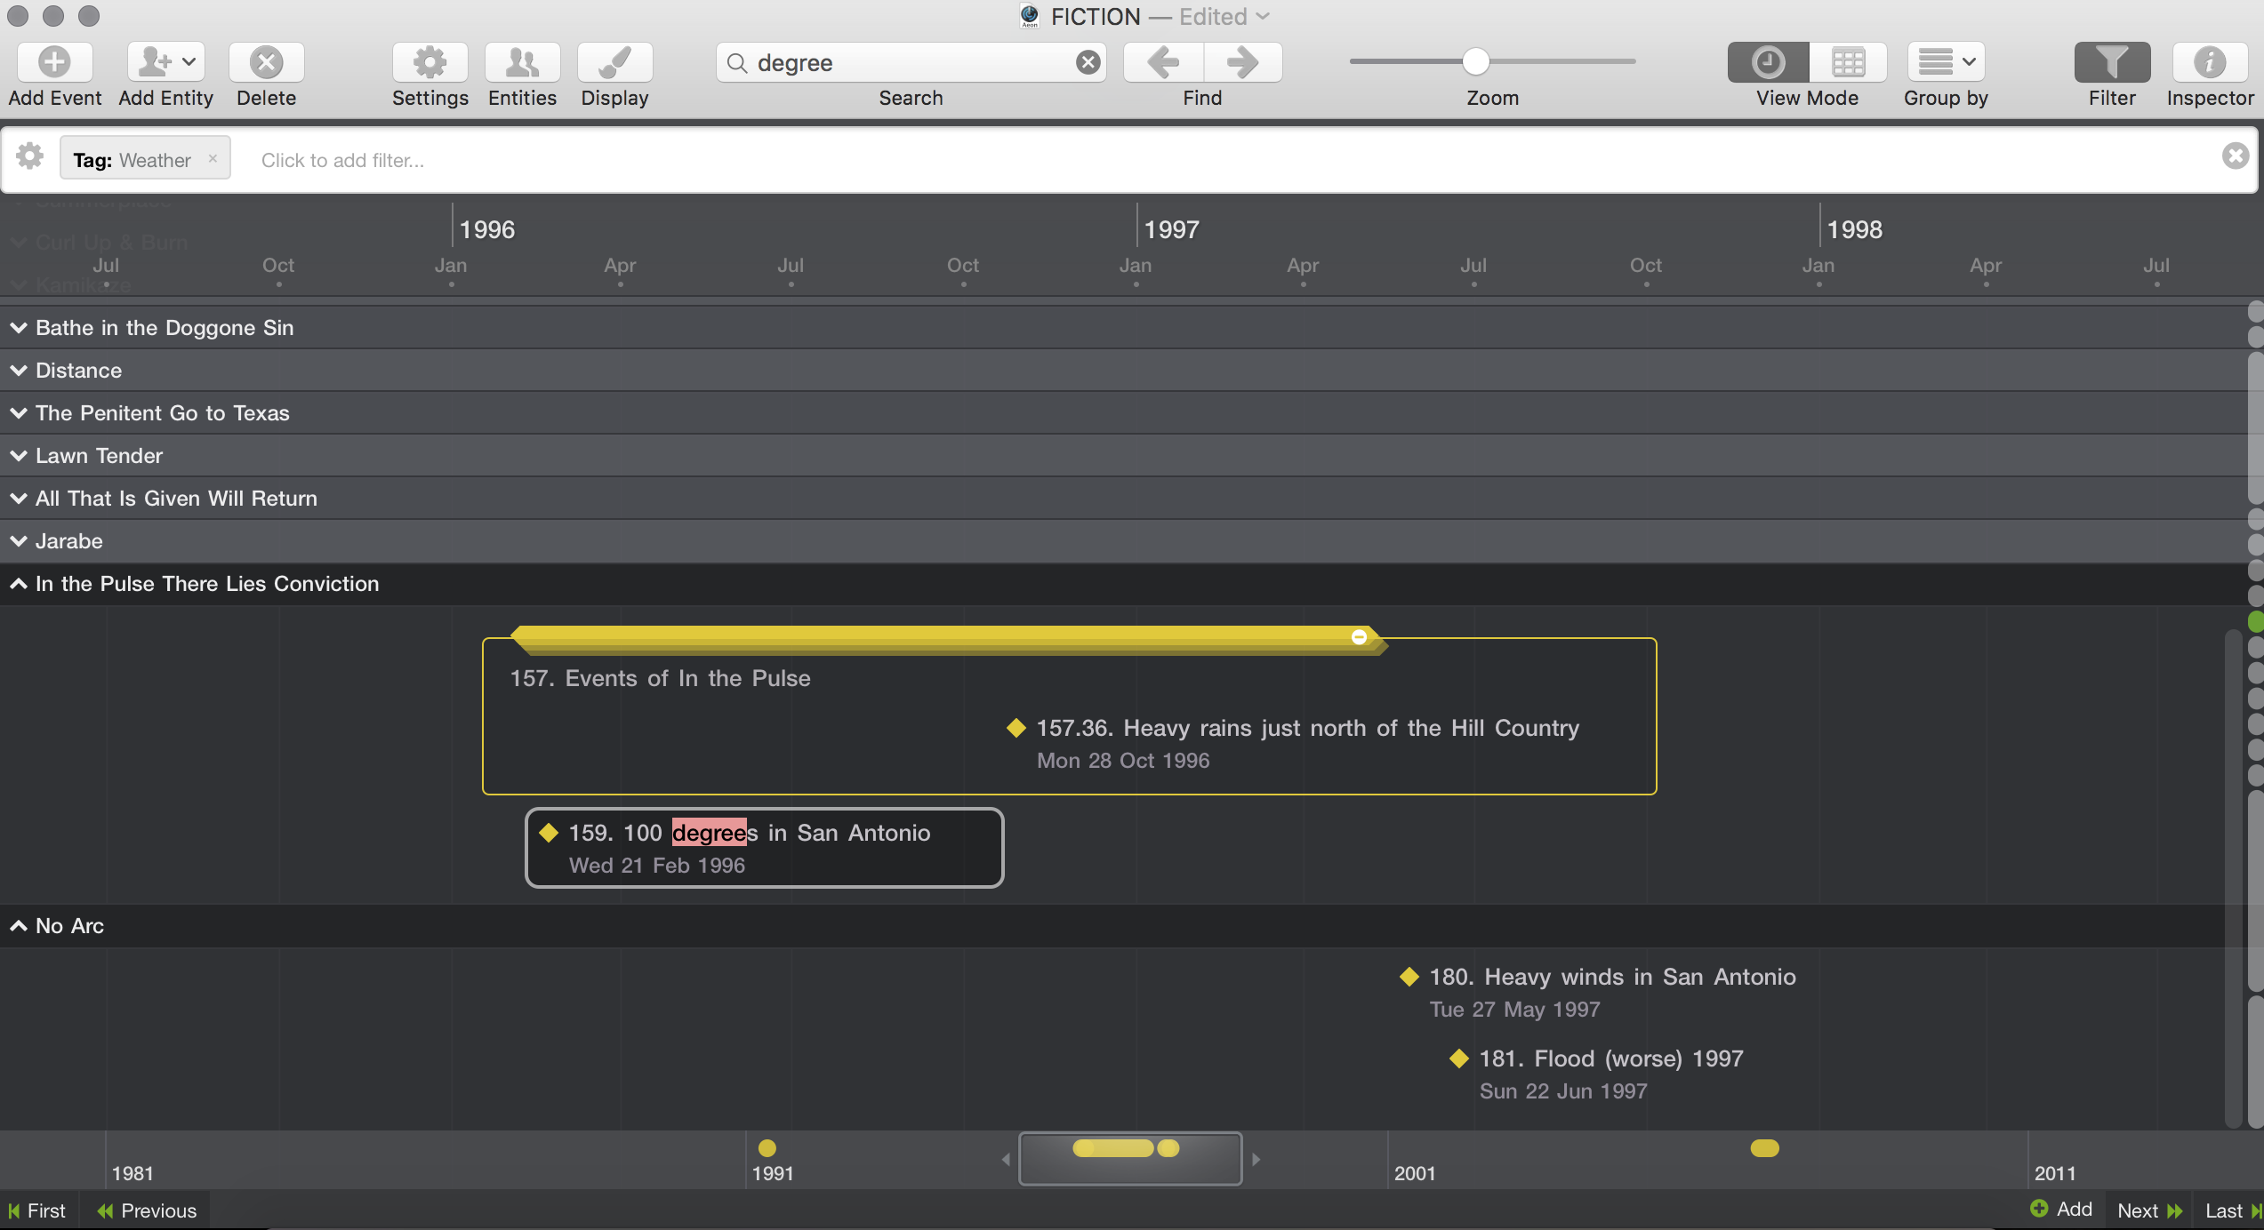Screen dimensions: 2264x1230
Task: Switch to spreadsheet grid view mode
Action: pyautogui.click(x=1848, y=62)
